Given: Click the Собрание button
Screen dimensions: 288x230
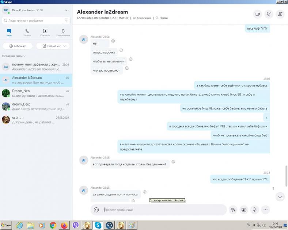Looking at the screenshot, I should tap(18, 46).
